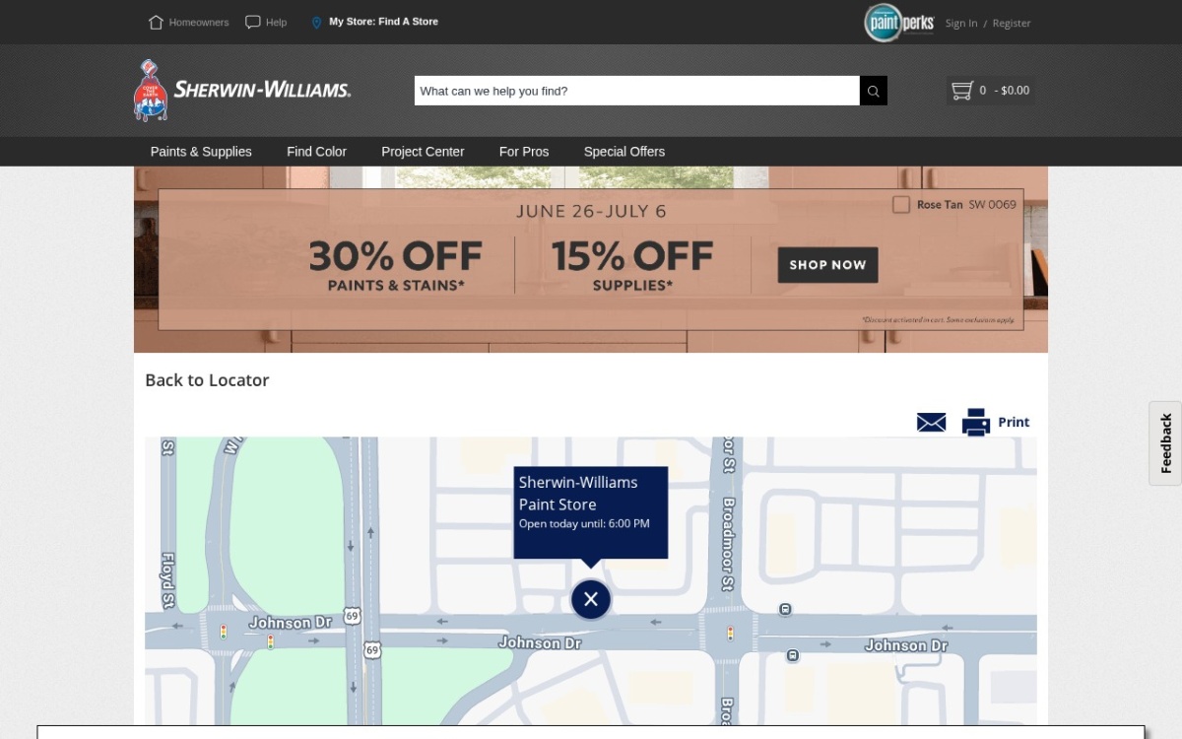Viewport: 1182px width, 739px height.
Task: Click the search magnifier button
Action: (x=873, y=91)
